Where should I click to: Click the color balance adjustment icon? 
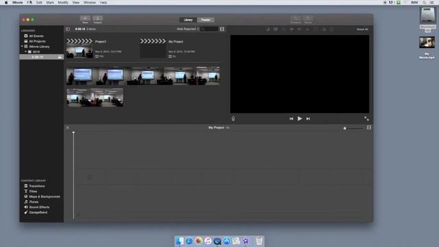268,29
